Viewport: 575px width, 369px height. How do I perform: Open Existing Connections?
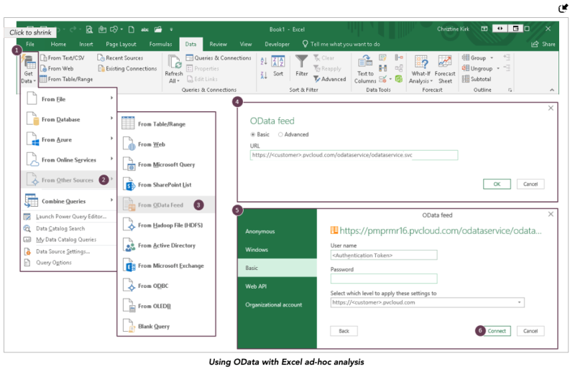(x=127, y=68)
